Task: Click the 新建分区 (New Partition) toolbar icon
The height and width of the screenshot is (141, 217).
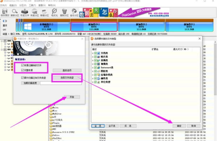Action: point(44,12)
